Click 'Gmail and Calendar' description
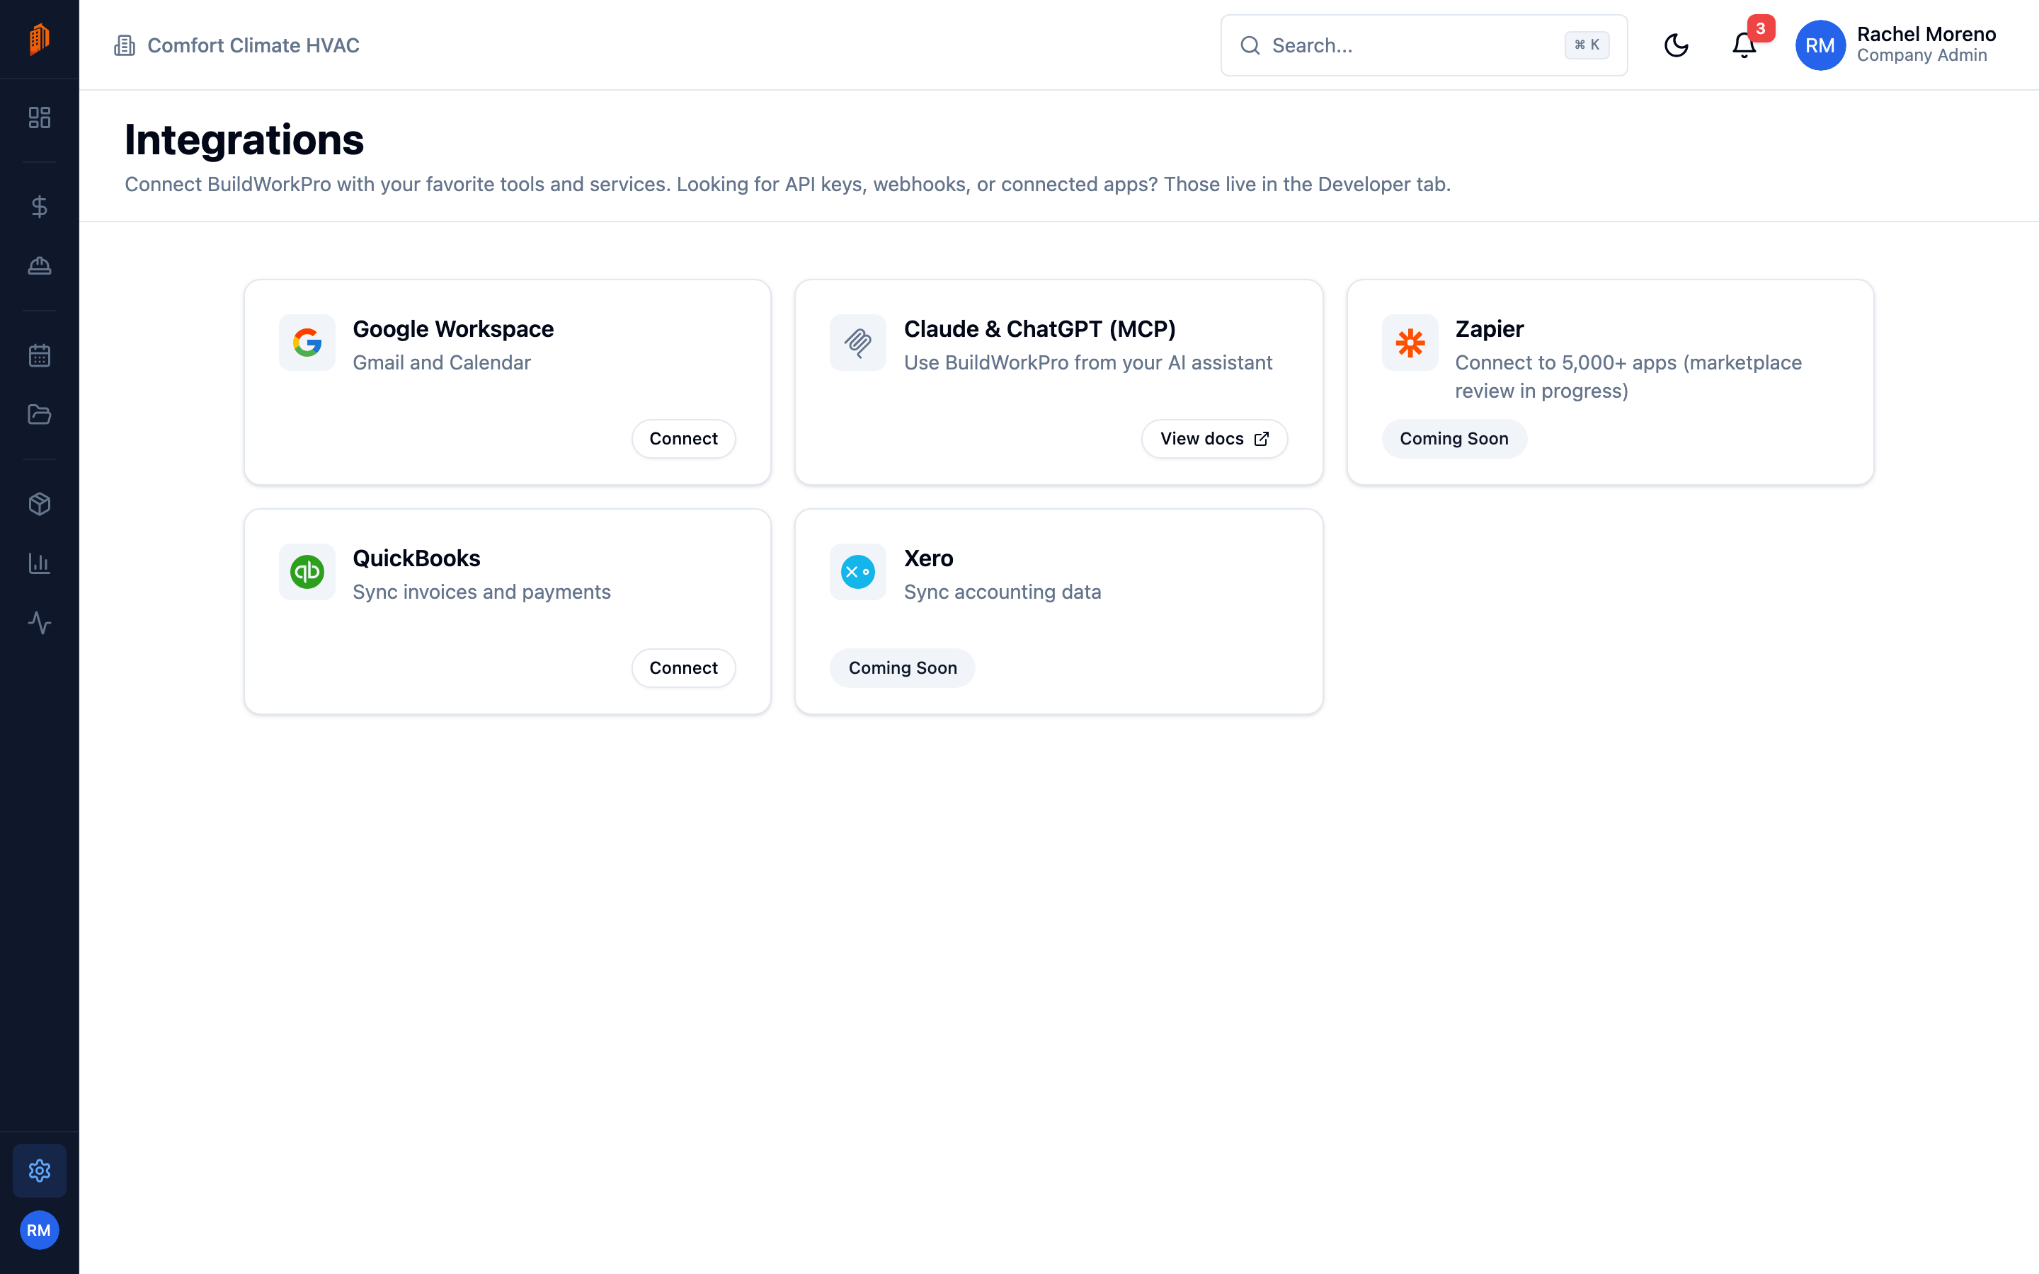Screen dimensions: 2039x1274 [442, 363]
